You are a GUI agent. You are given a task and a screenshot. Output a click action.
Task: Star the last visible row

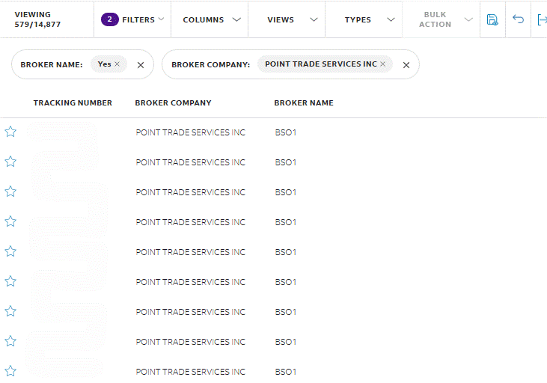(x=10, y=371)
